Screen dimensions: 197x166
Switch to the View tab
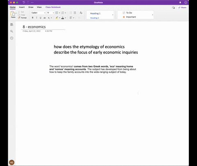point(39,7)
